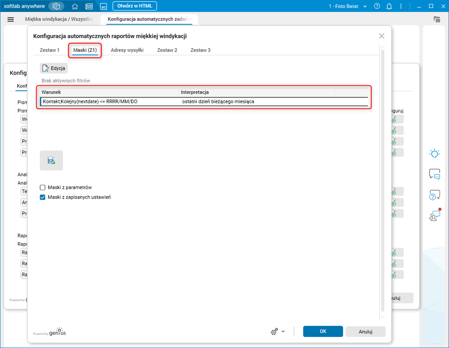Open Miękka windykacja / Wszystkie tab

point(59,19)
